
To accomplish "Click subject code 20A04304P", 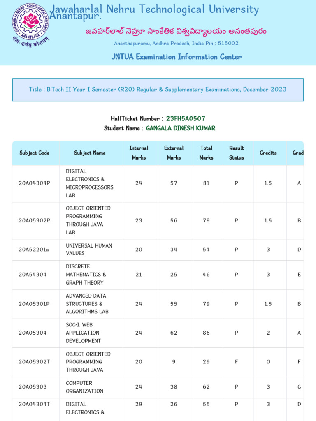I will tap(35, 183).
